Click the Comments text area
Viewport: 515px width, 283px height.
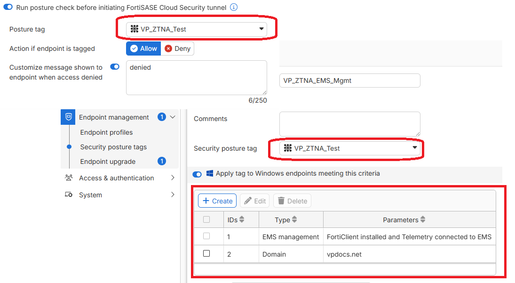pyautogui.click(x=350, y=124)
